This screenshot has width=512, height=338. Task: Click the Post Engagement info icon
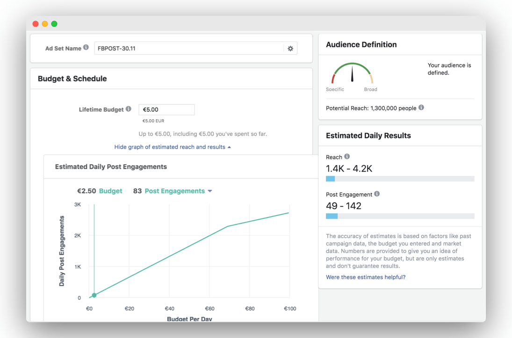tap(377, 194)
